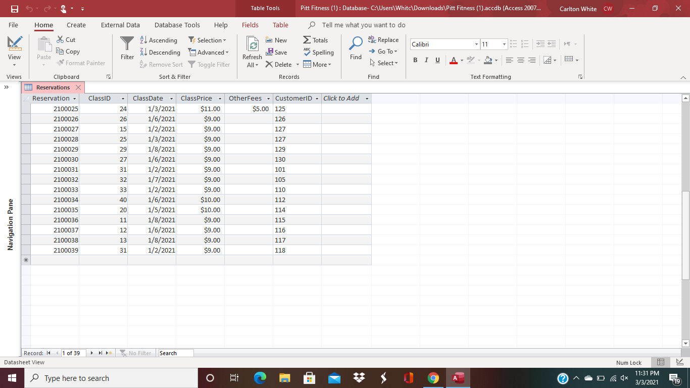Image resolution: width=690 pixels, height=388 pixels.
Task: Apply Ascending sort
Action: coord(159,40)
